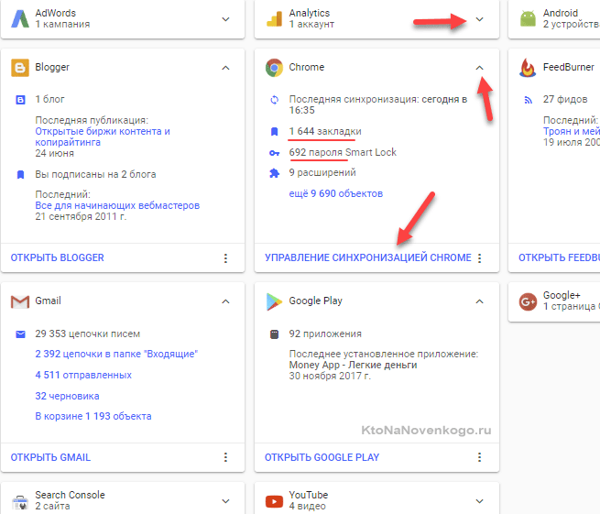Viewport: 600px width, 514px height.
Task: Collapse the Blogger card
Action: [x=225, y=68]
